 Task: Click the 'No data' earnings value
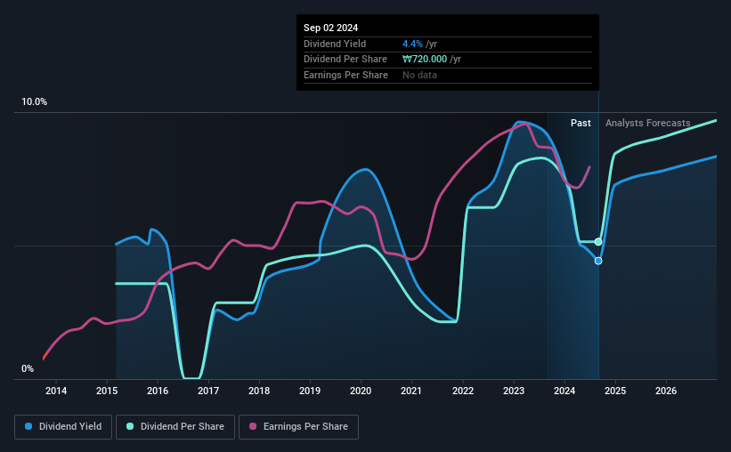click(419, 75)
